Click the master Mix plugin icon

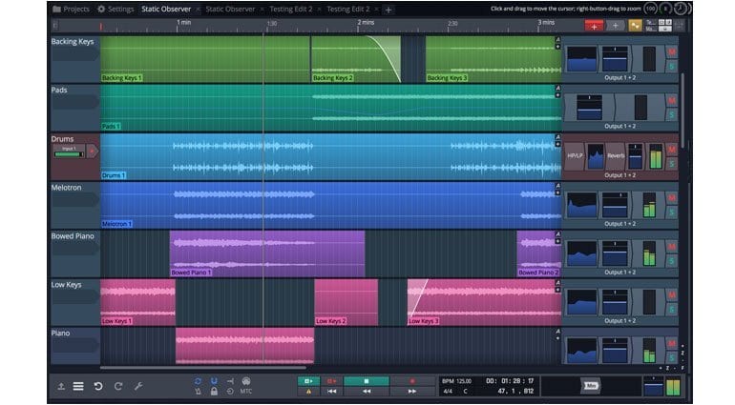591,386
